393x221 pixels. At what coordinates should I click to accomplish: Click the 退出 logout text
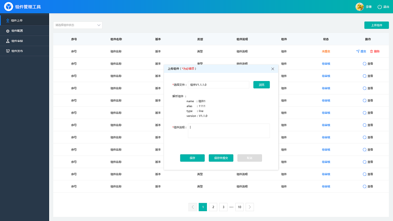point(386,7)
